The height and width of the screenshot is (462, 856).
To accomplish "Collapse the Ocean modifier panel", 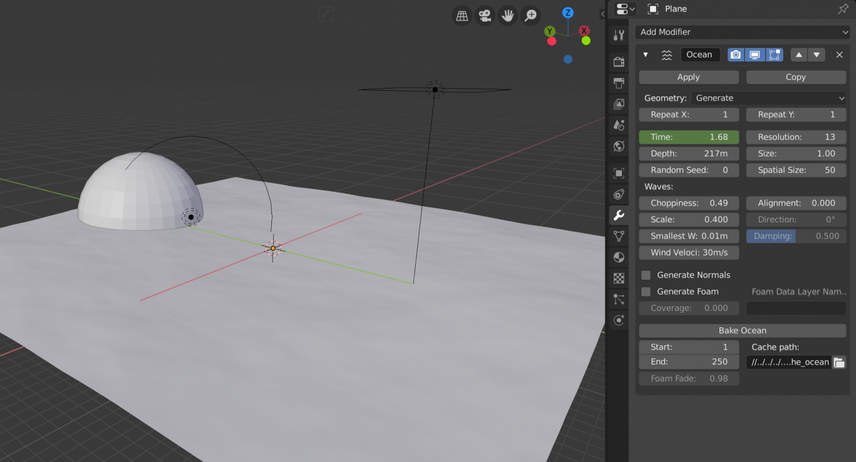I will 645,55.
